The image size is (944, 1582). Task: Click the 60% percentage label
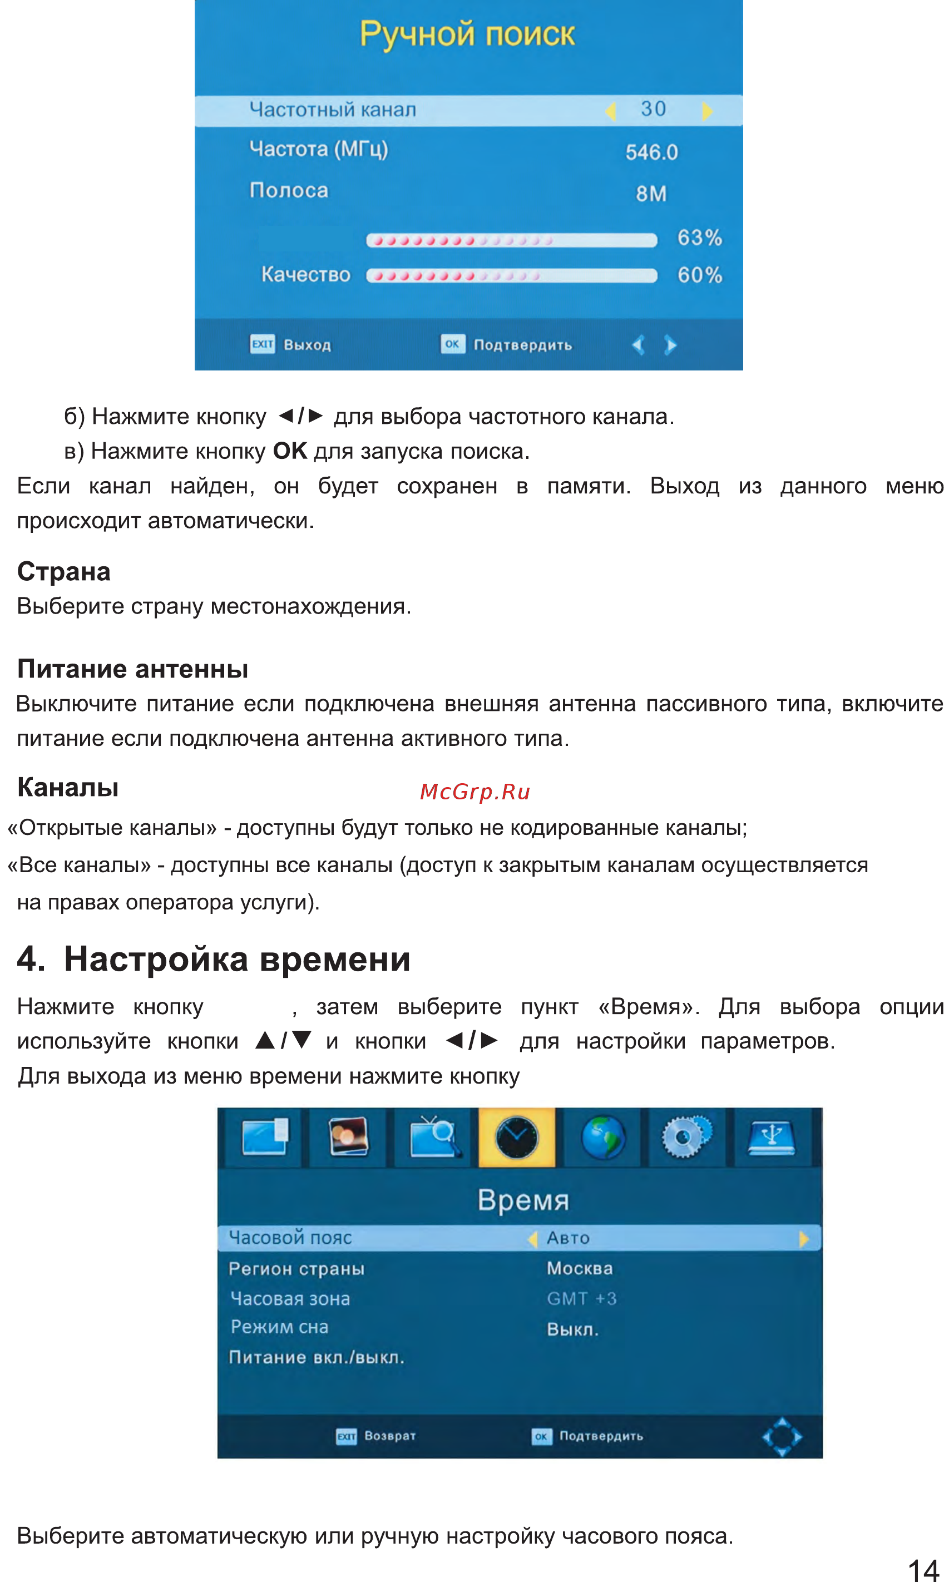pyautogui.click(x=700, y=275)
